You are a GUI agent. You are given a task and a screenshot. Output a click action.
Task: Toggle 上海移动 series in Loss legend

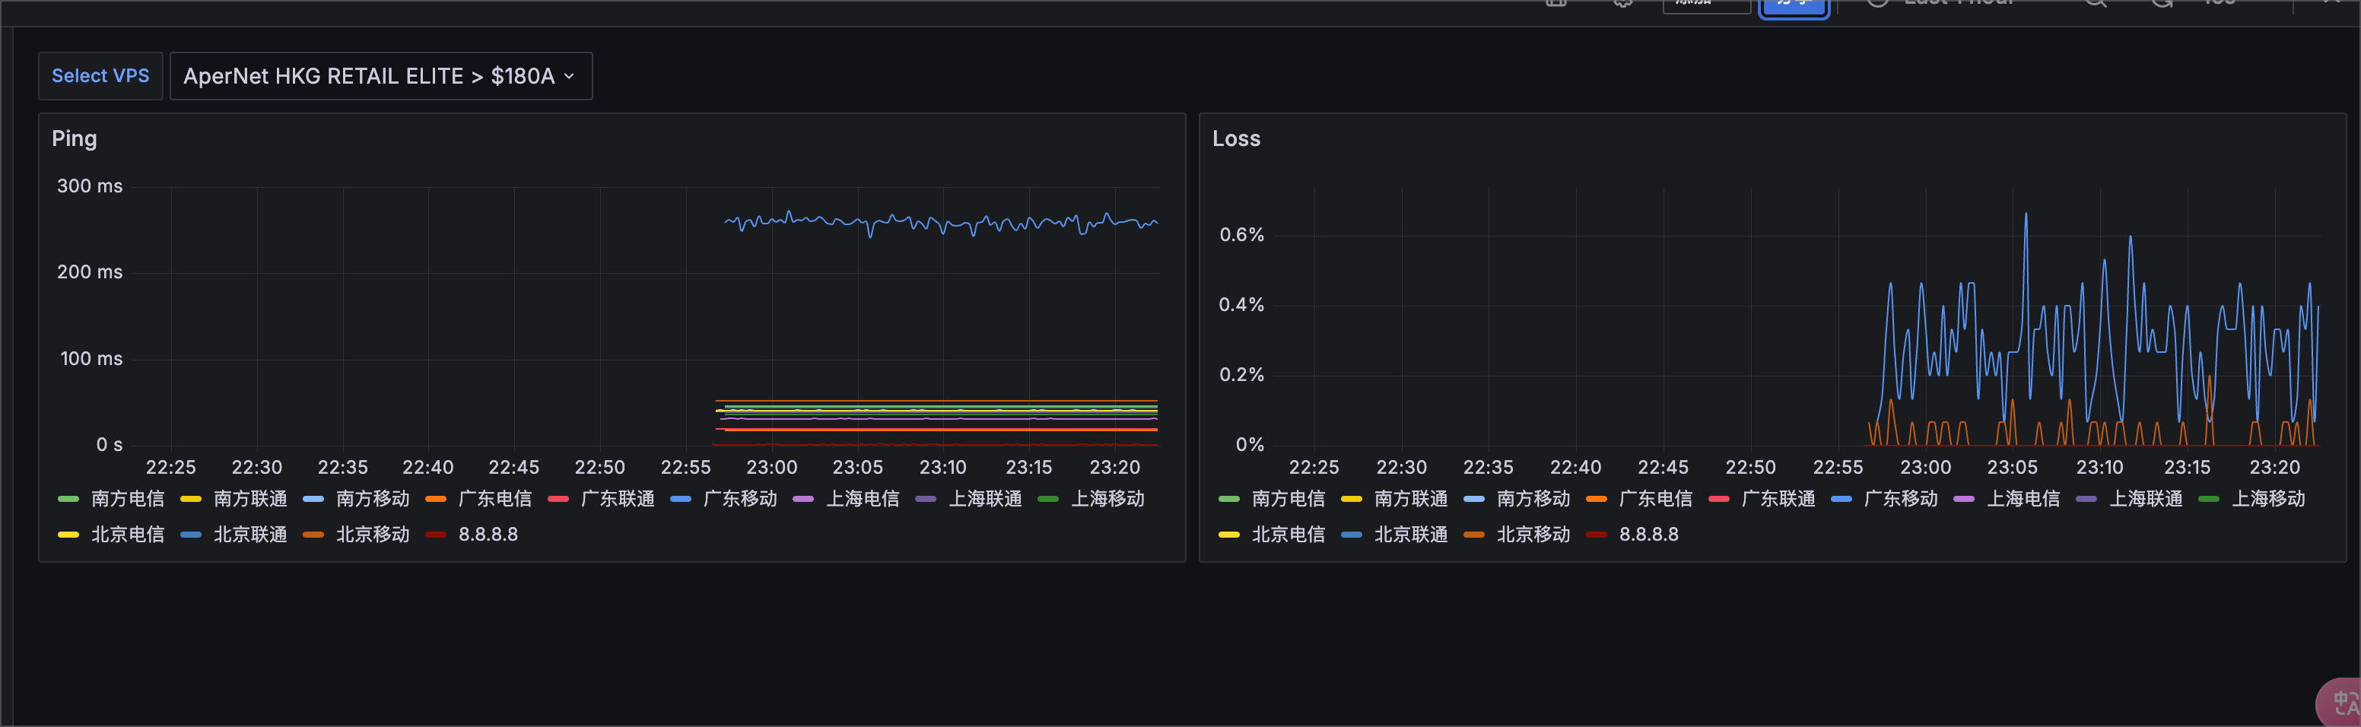coord(2268,499)
